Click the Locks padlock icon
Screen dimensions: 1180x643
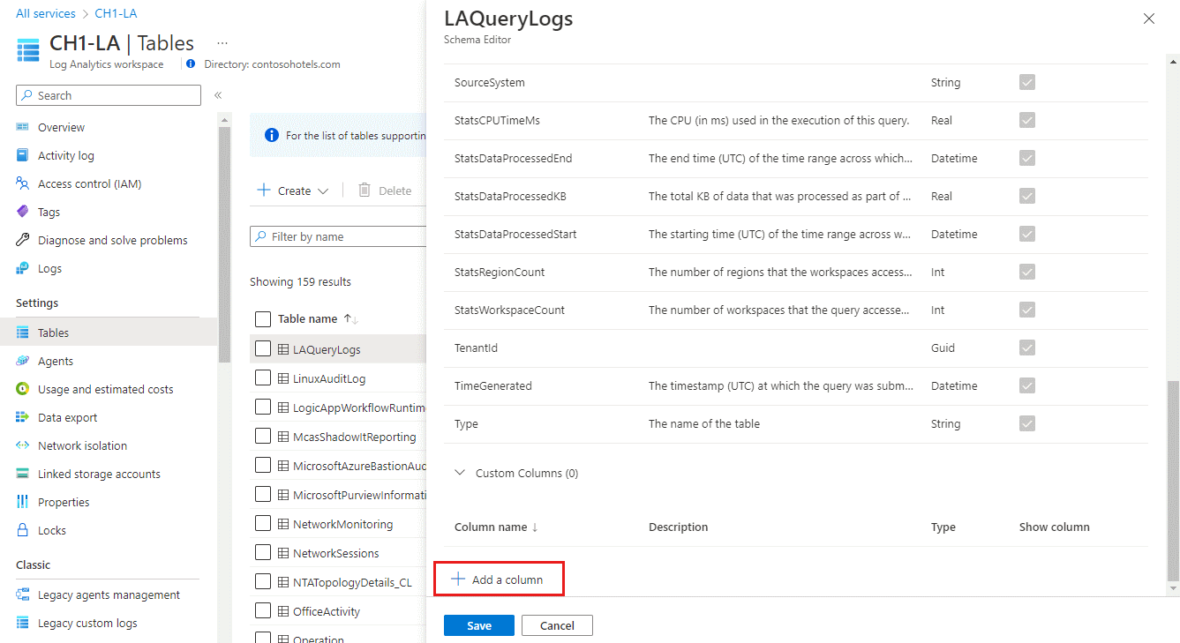click(x=23, y=530)
